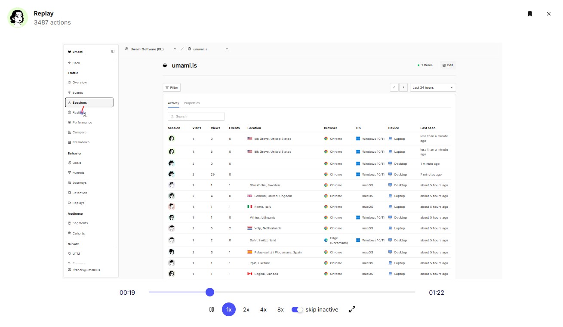The width and height of the screenshot is (563, 327).
Task: Set playback speed to 2x
Action: point(246,309)
